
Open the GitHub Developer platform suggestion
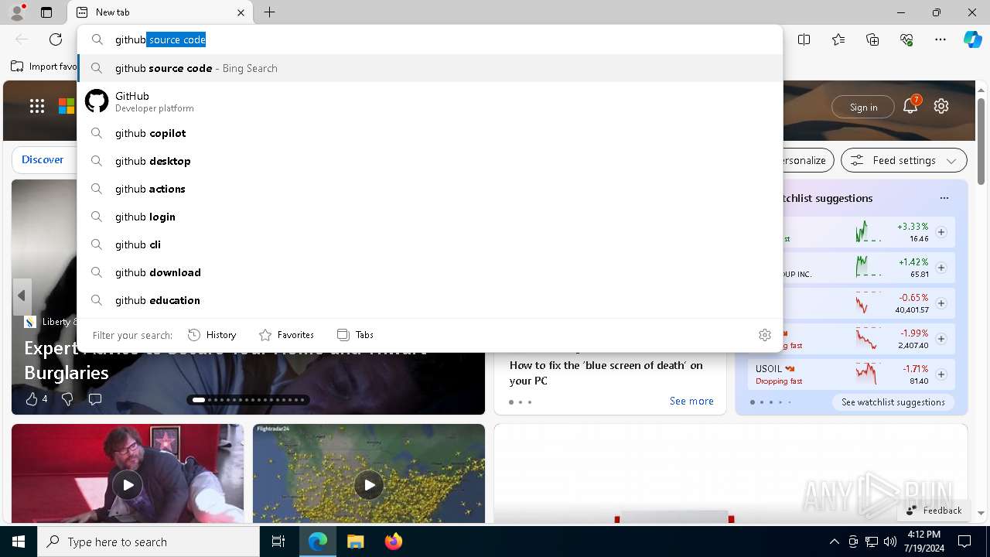click(430, 101)
